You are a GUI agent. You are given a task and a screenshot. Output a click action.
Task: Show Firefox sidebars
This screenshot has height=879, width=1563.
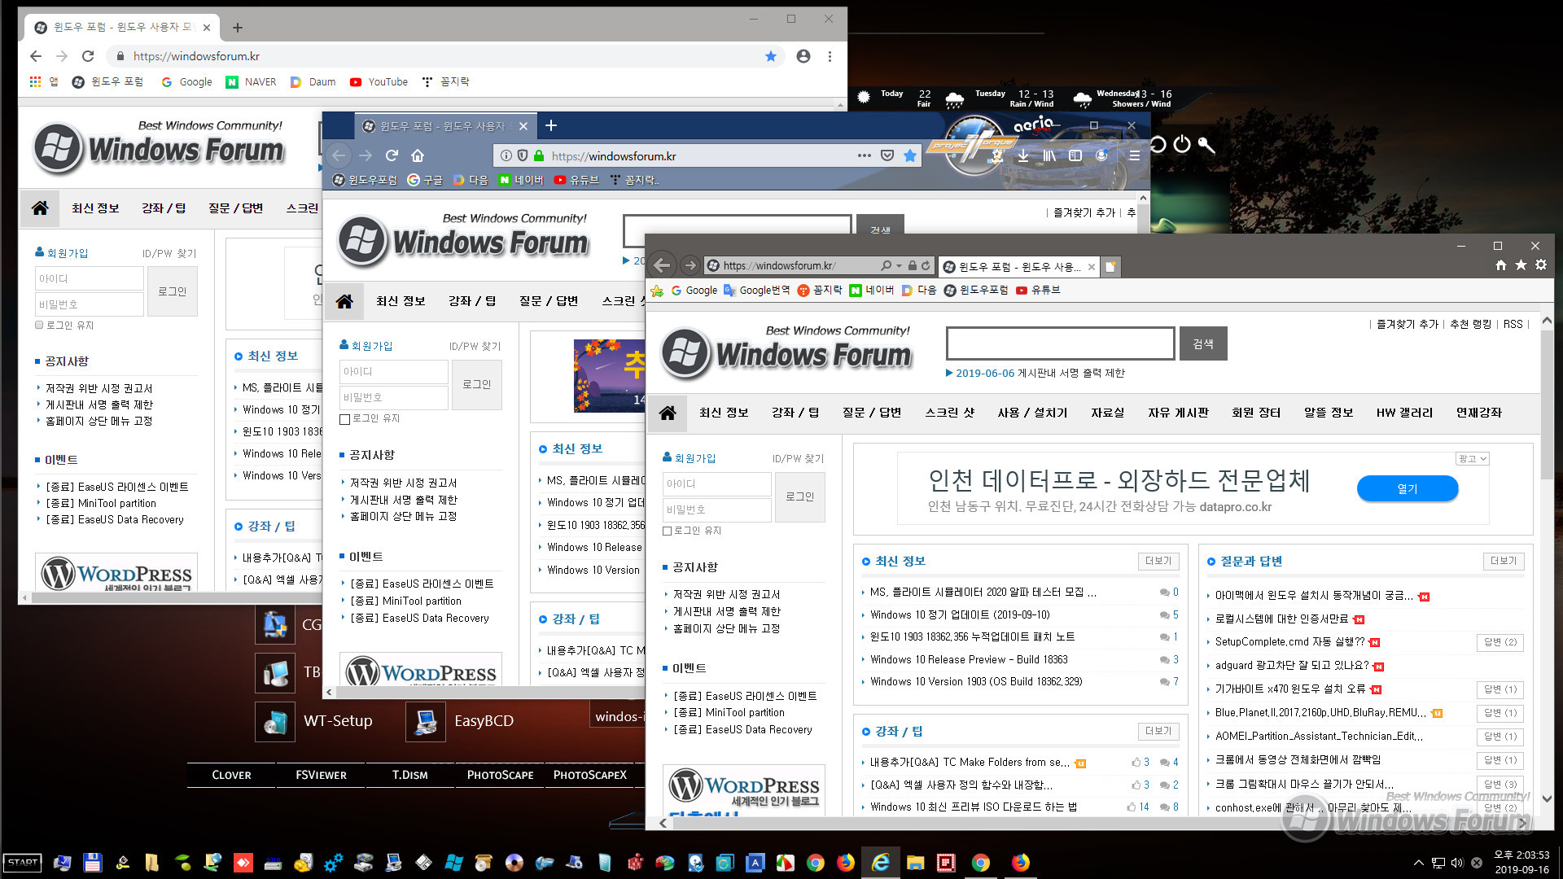click(1075, 155)
